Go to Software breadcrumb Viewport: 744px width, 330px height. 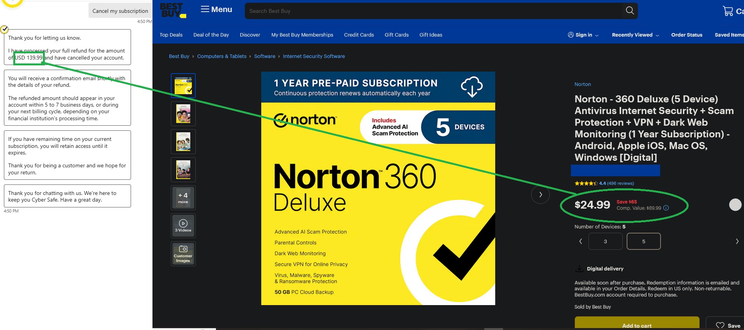click(x=265, y=56)
